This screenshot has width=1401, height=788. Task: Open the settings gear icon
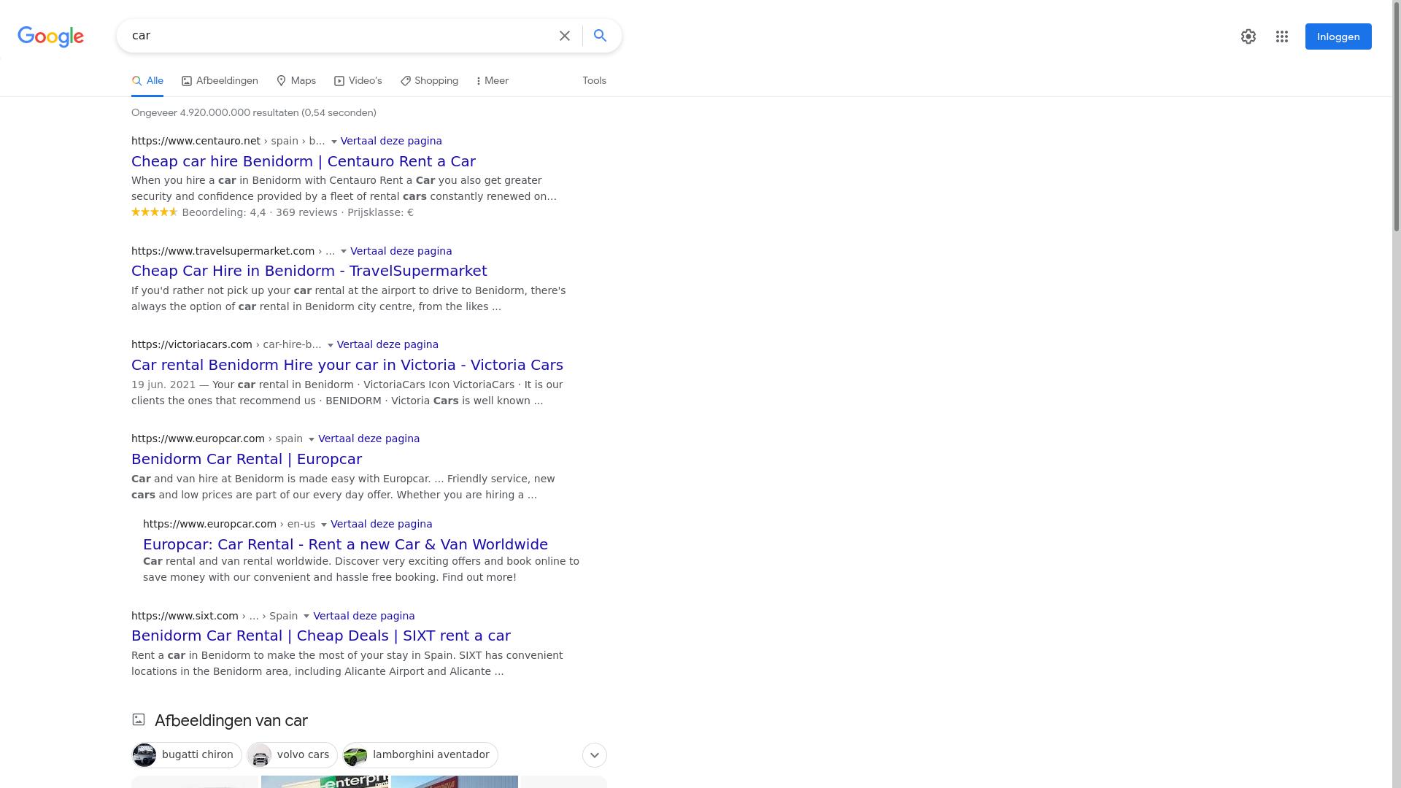pos(1248,36)
